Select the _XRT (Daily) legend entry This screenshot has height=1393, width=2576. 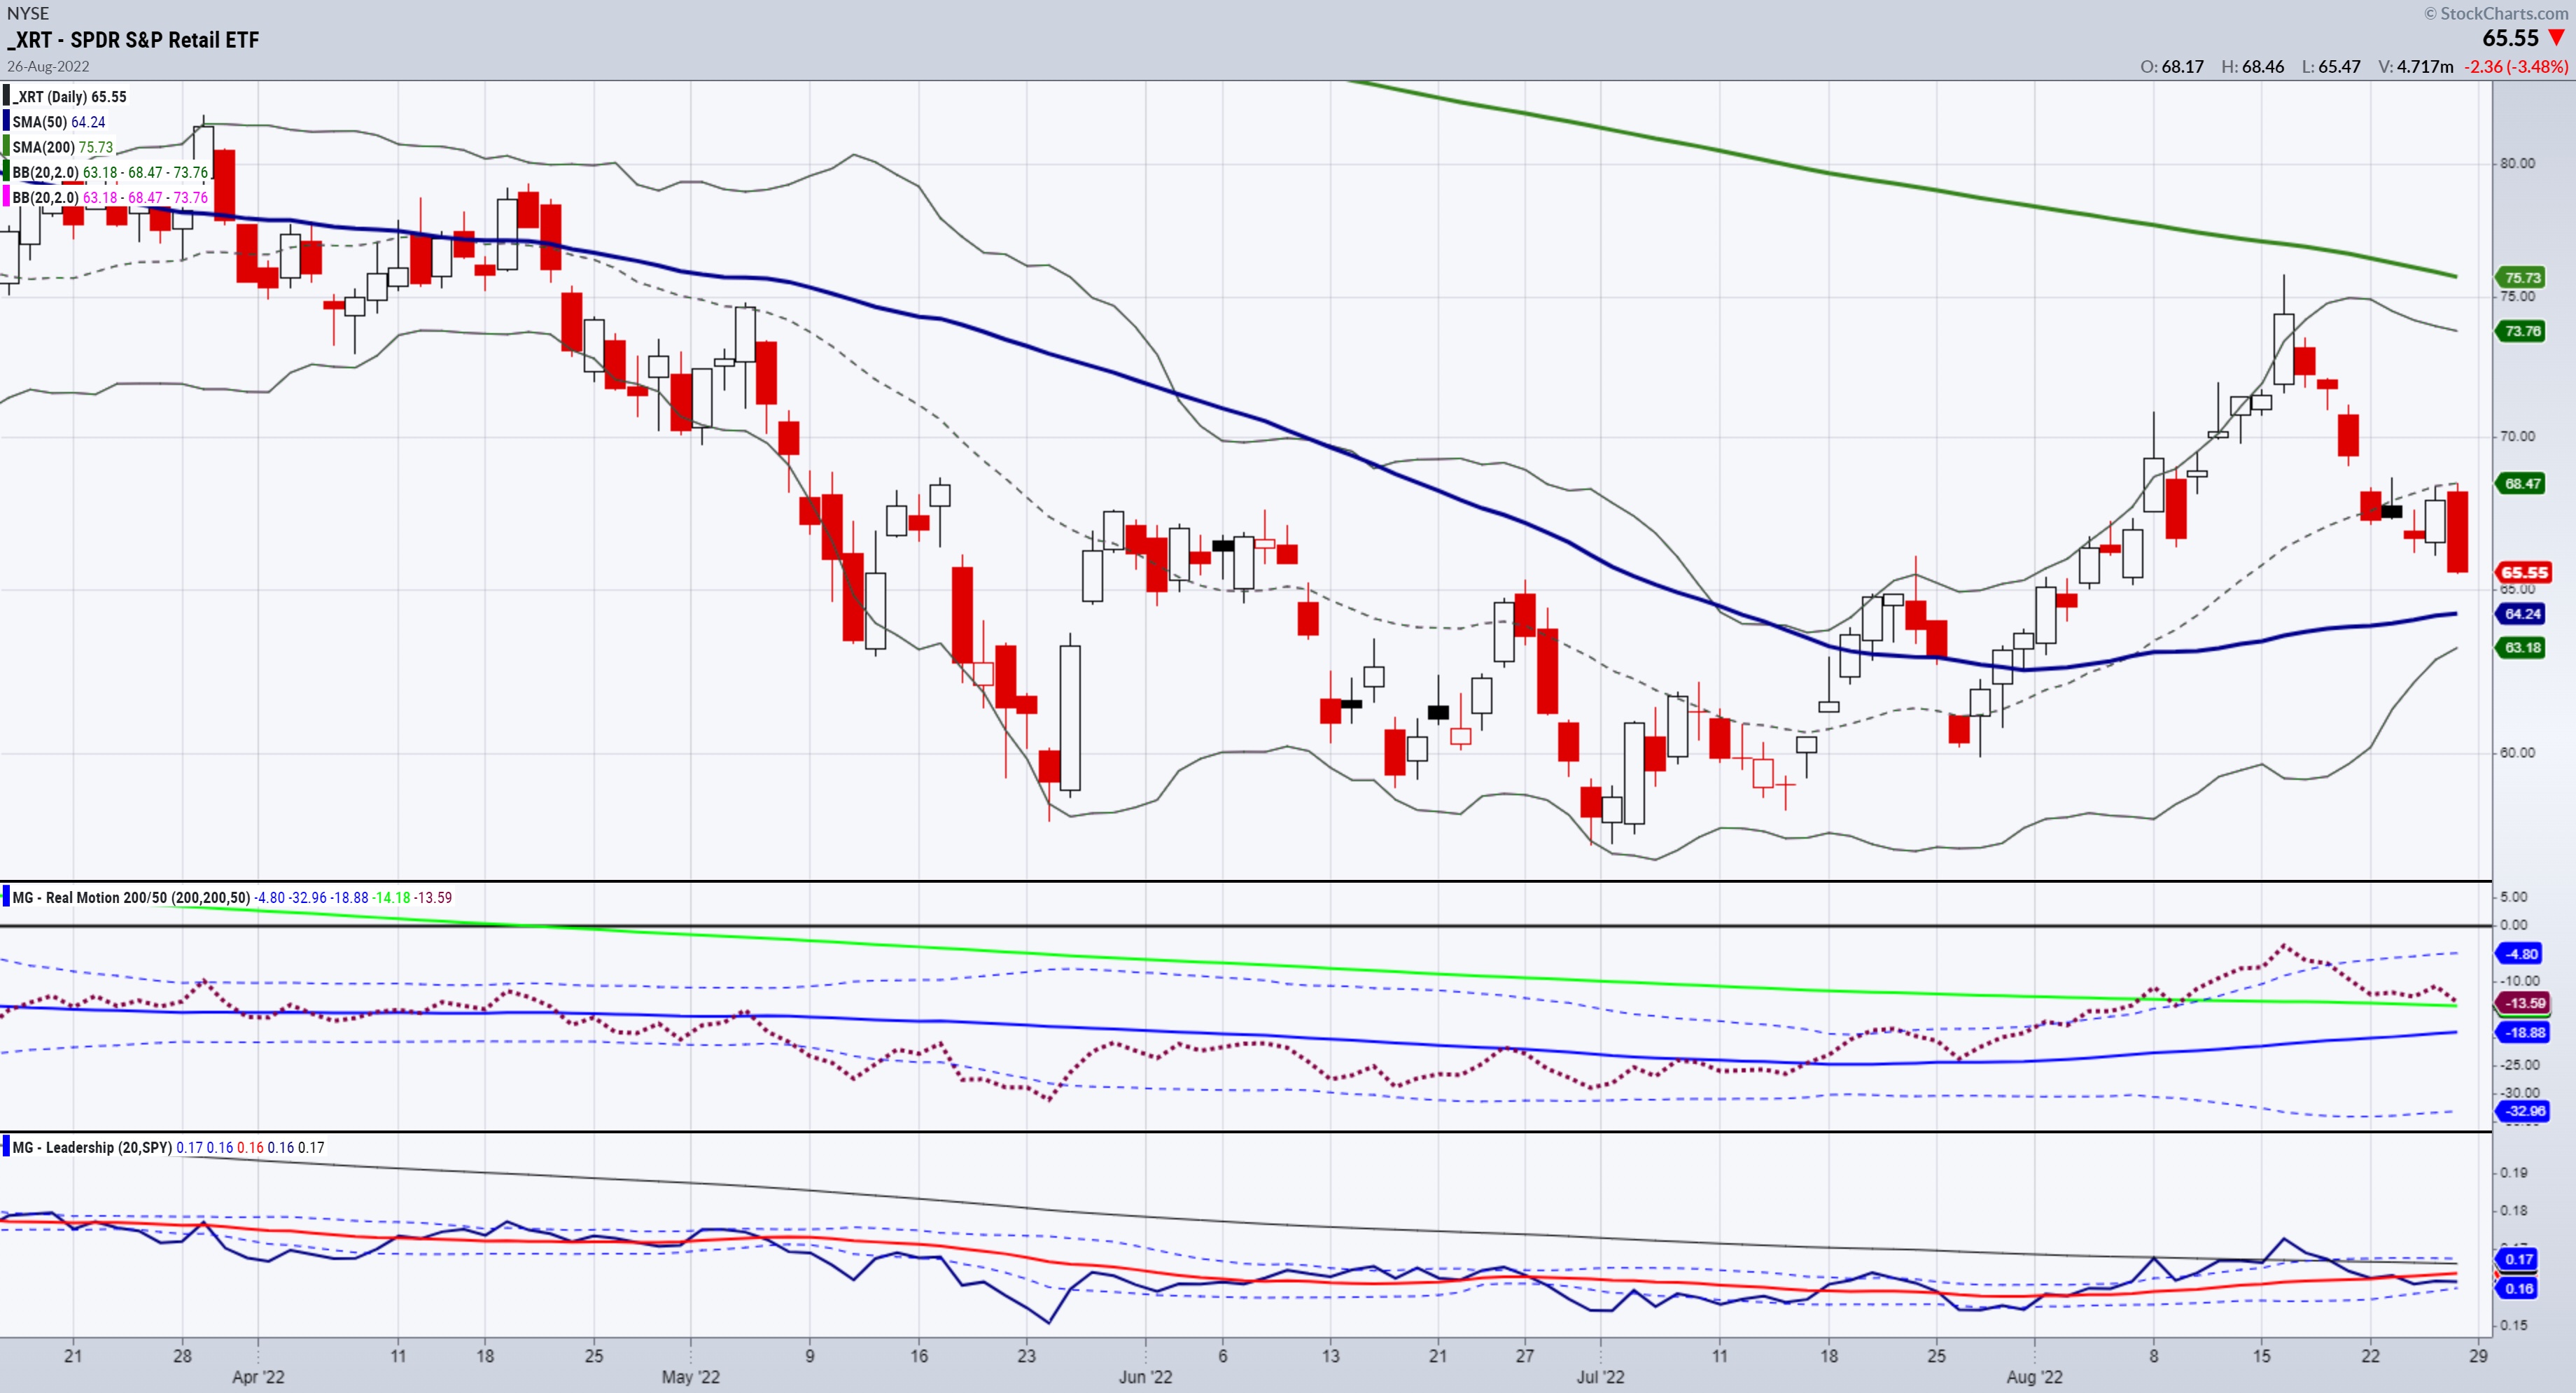coord(69,97)
